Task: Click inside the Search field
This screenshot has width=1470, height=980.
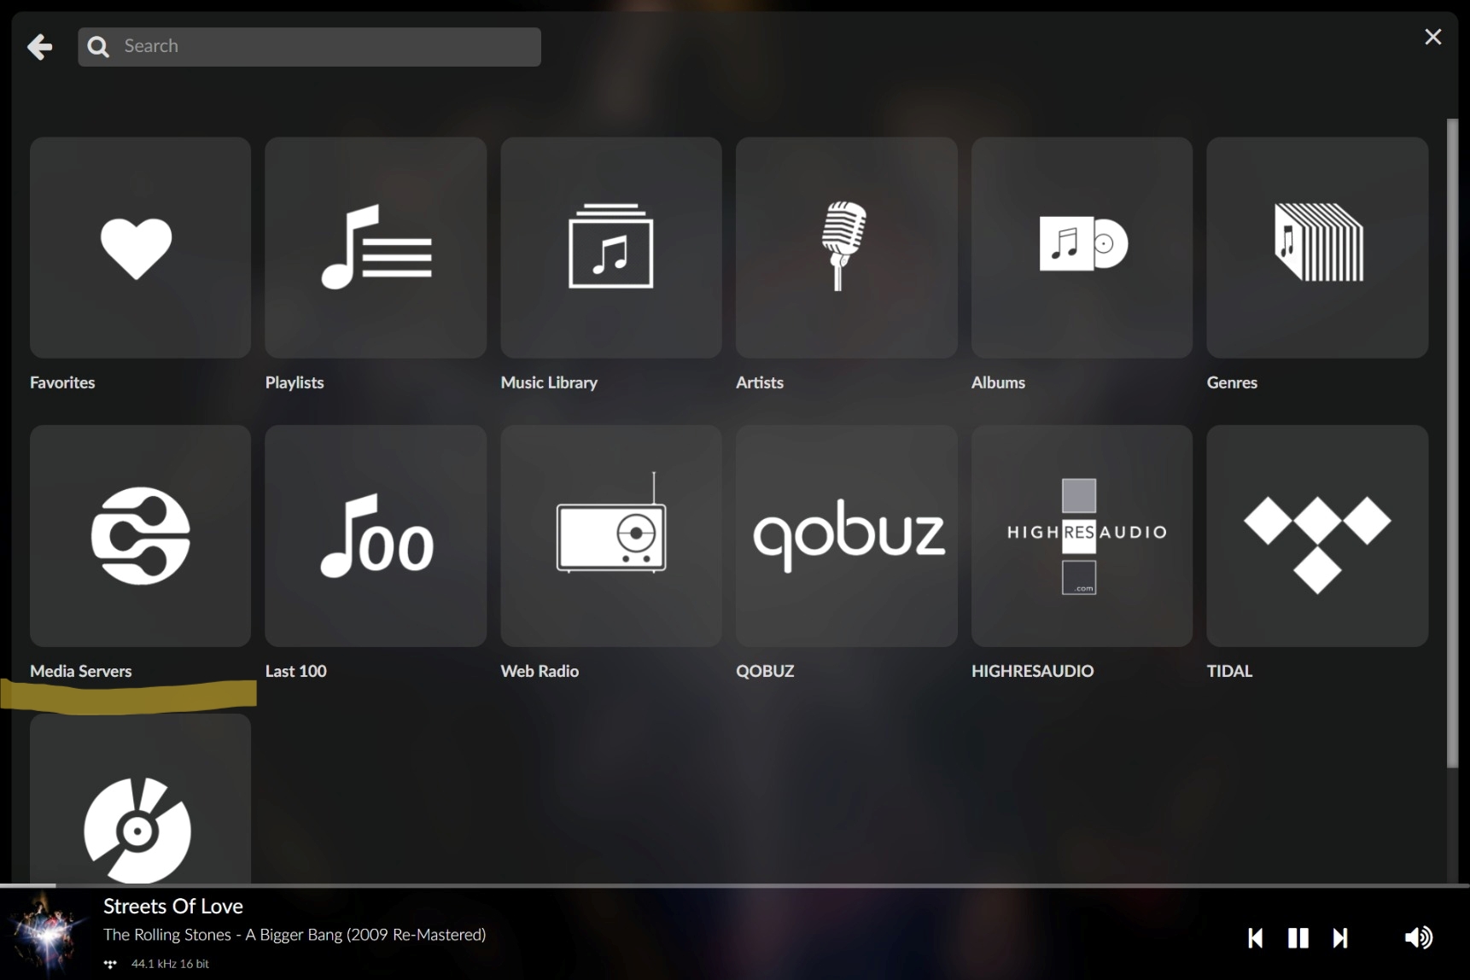Action: (x=307, y=45)
